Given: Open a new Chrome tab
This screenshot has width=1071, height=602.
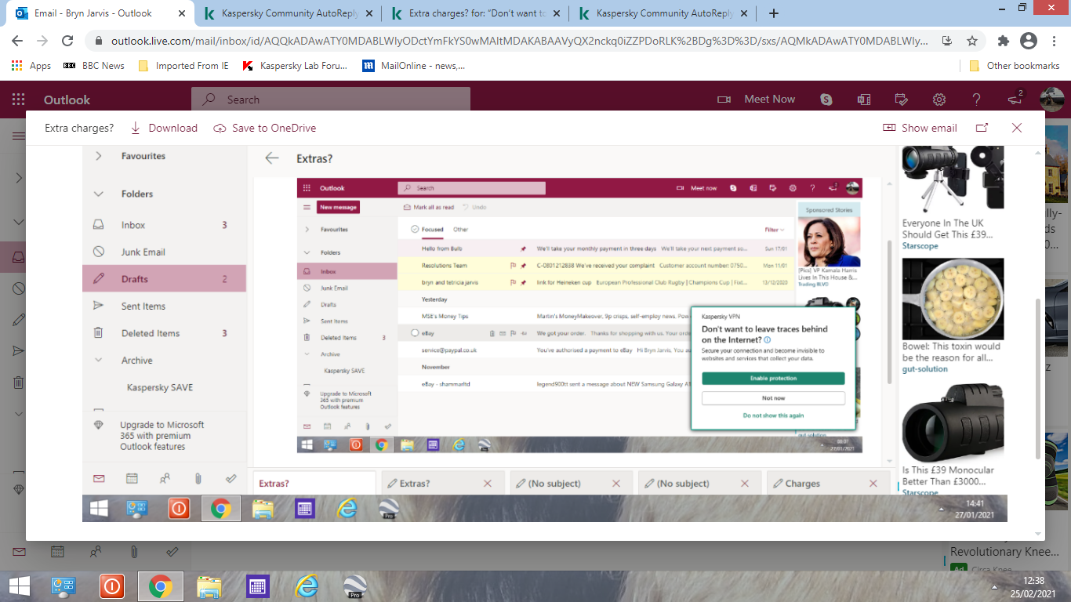Looking at the screenshot, I should coord(774,13).
